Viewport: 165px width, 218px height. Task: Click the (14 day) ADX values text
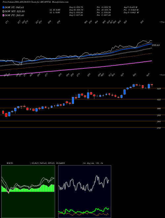(92, 163)
